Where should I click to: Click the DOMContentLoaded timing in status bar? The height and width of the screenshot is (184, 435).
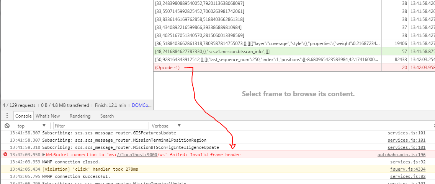pos(141,105)
